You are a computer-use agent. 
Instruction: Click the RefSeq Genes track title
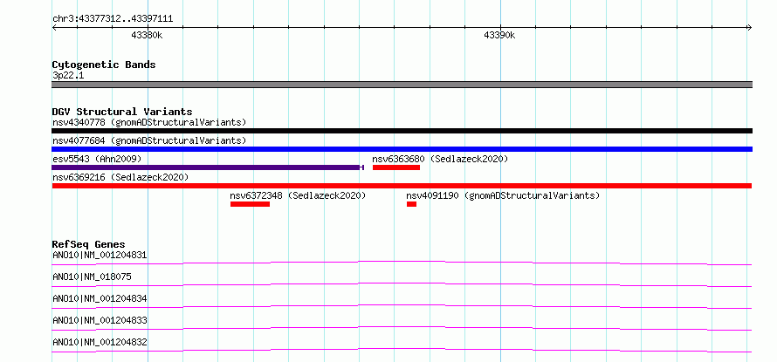89,244
